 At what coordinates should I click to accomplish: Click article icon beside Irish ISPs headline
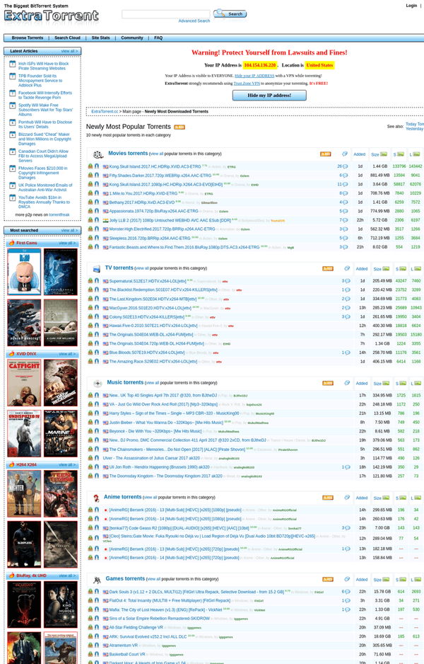coord(13,64)
